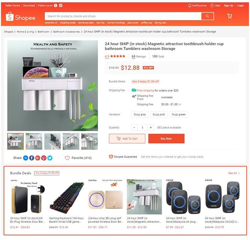Share product via Messenger icon
Image resolution: width=250 pixels, height=240 pixels.
click(x=26, y=158)
